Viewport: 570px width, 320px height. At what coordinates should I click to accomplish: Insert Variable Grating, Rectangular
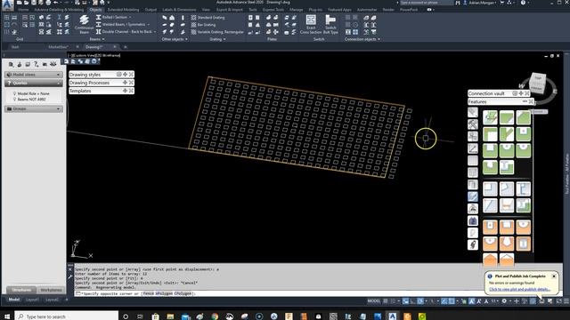point(217,32)
